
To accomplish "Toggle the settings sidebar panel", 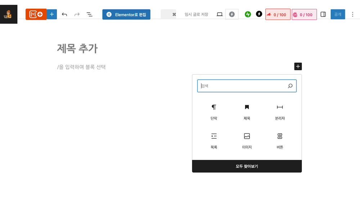I will (x=323, y=14).
